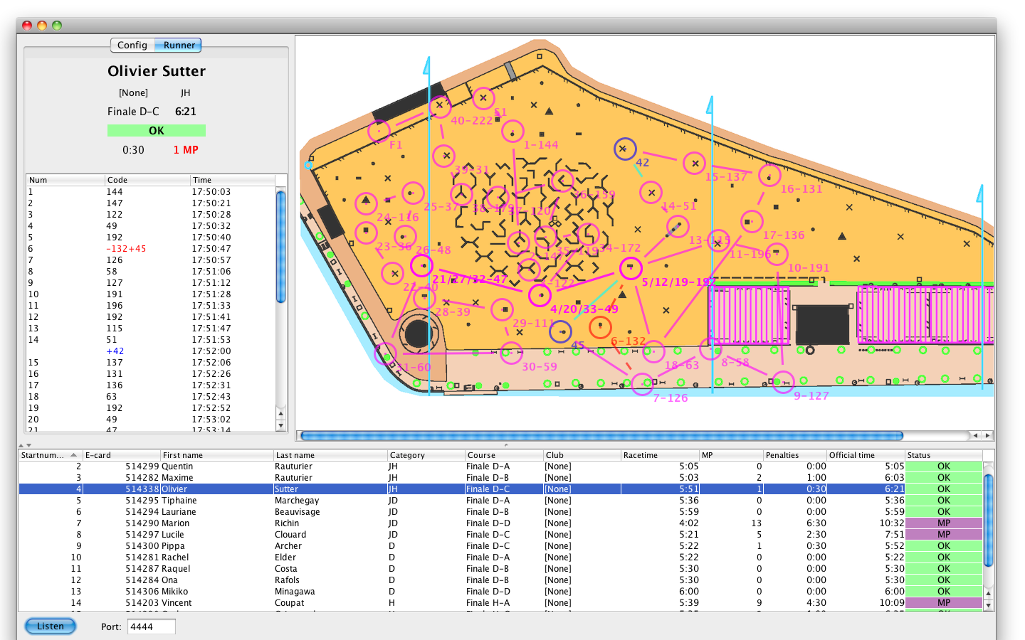
Task: Click the Official time column header
Action: click(865, 455)
